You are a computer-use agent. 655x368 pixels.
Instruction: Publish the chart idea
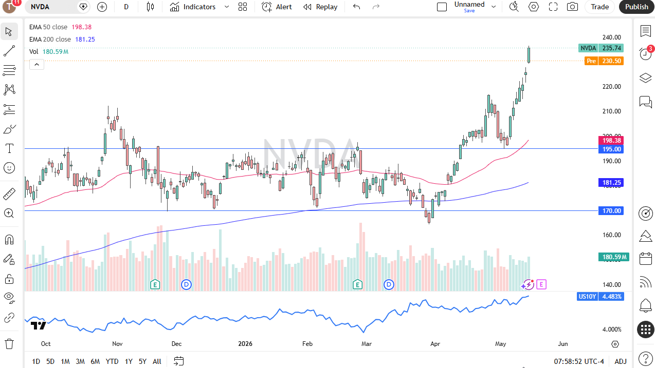pyautogui.click(x=636, y=7)
